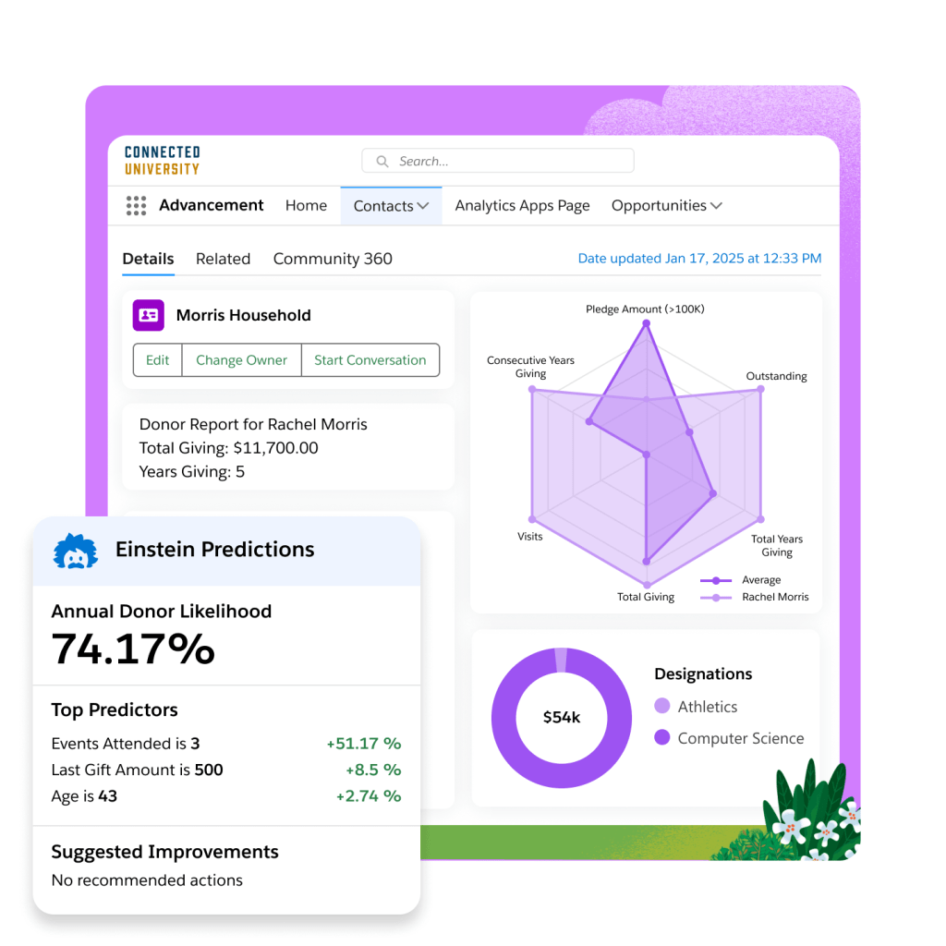Screen dimensions: 946x946
Task: Click the Change Owner button
Action: pyautogui.click(x=241, y=360)
